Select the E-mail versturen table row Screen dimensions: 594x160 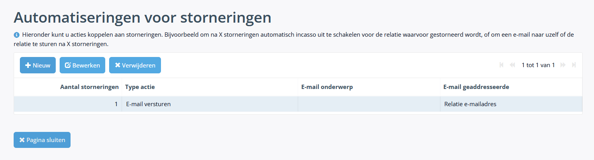pyautogui.click(x=298, y=104)
